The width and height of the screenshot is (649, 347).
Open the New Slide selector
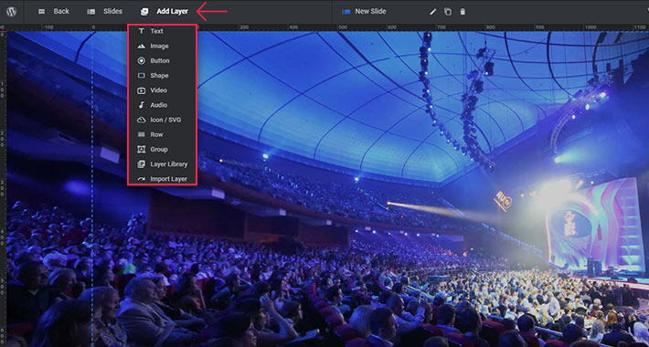point(364,12)
